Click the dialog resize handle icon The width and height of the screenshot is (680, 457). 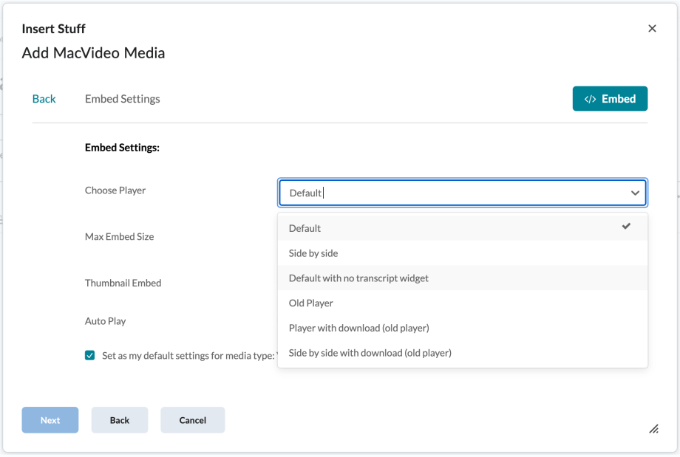pyautogui.click(x=653, y=429)
